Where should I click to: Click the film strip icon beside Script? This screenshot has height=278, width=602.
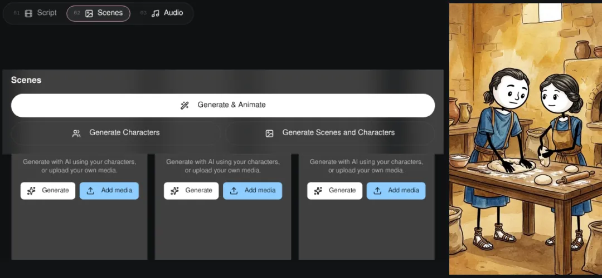coord(28,13)
